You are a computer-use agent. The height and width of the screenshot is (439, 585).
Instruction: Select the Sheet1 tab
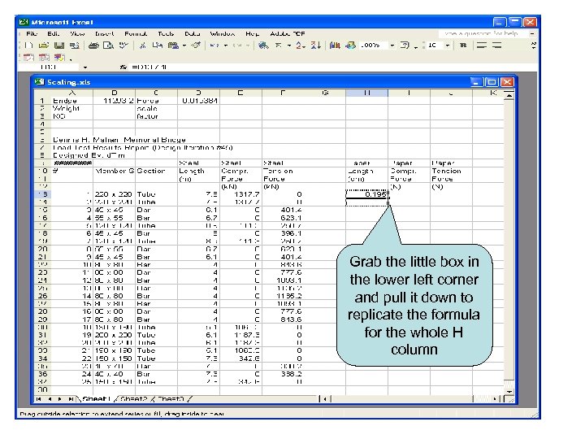tap(96, 399)
